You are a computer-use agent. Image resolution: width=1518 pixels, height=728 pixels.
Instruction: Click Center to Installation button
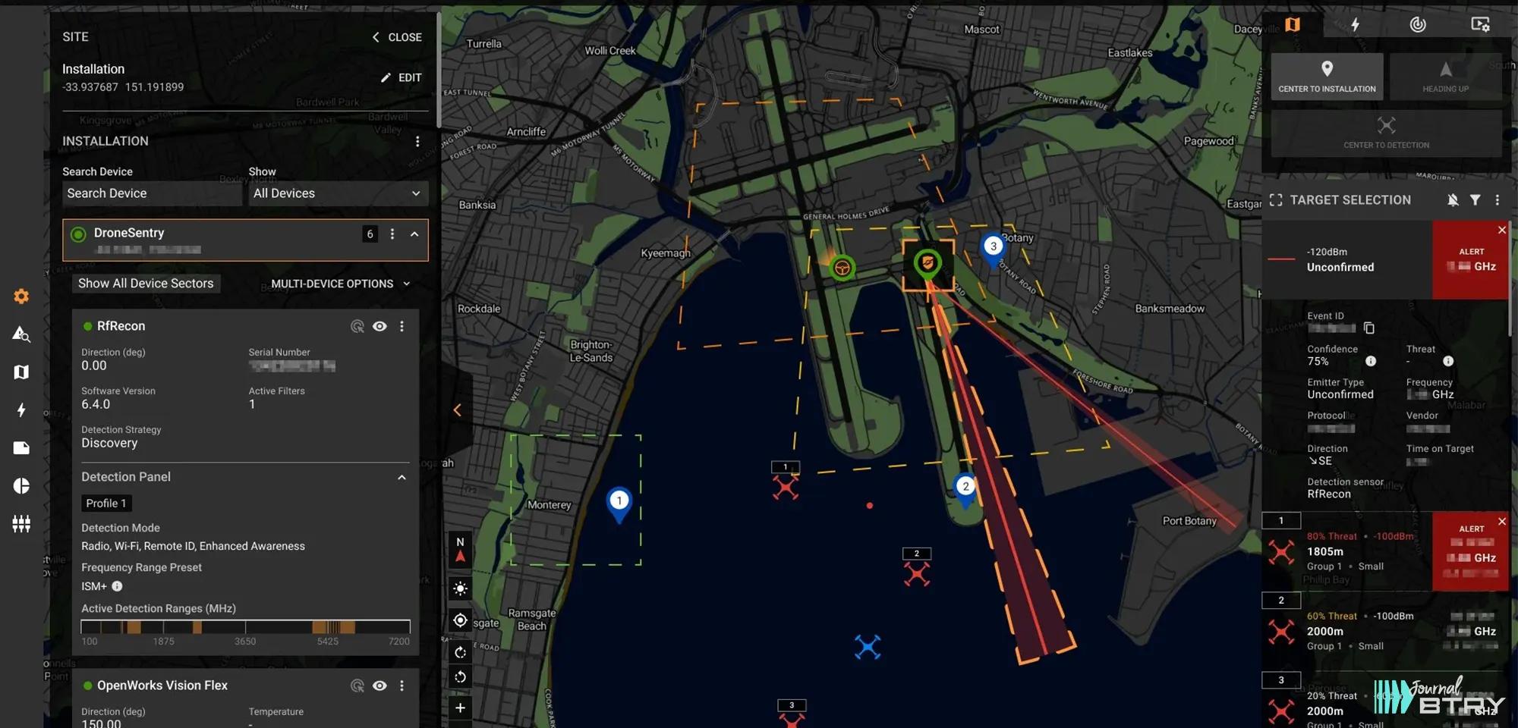click(1327, 77)
